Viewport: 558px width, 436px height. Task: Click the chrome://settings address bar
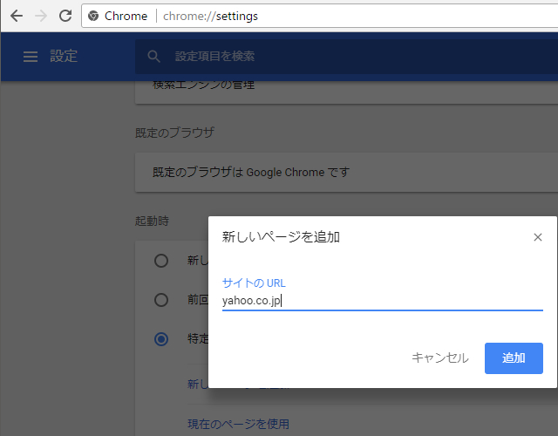coord(320,16)
